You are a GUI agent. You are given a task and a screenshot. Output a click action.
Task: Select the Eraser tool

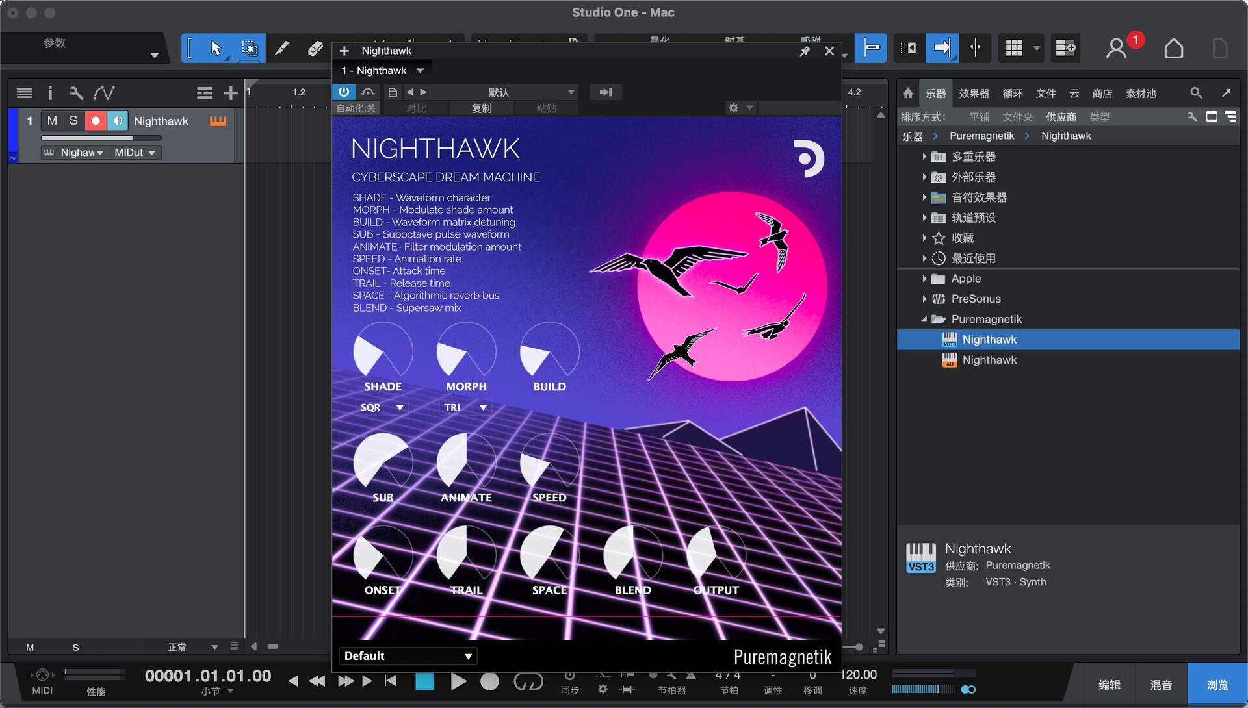(315, 49)
